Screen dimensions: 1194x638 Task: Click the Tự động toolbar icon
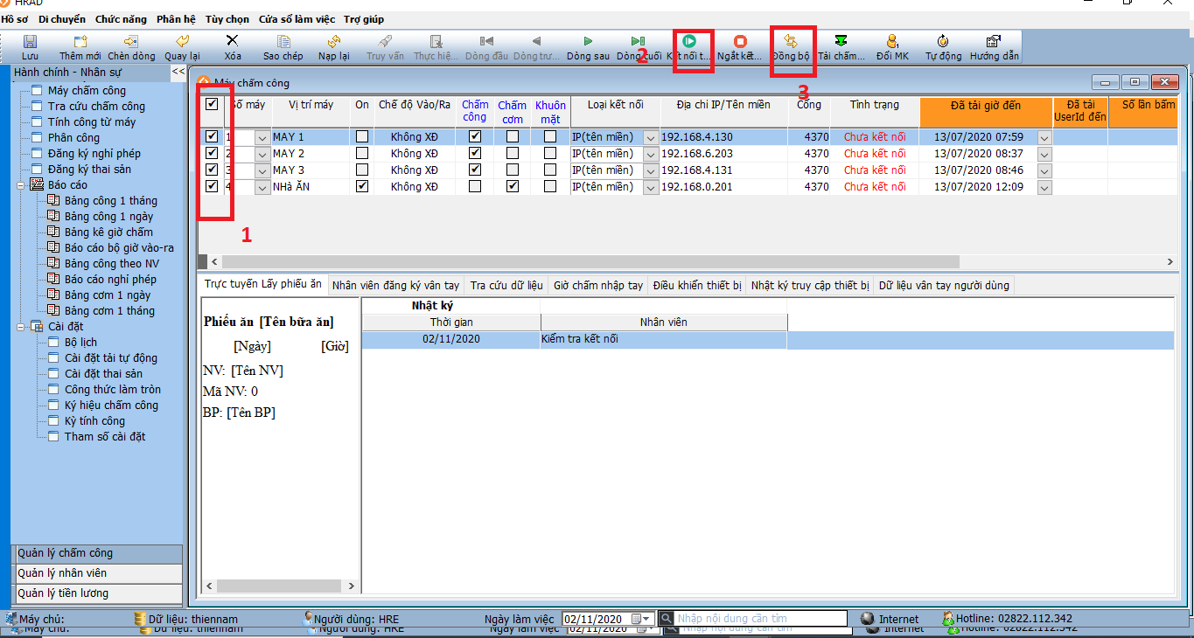pyautogui.click(x=943, y=41)
